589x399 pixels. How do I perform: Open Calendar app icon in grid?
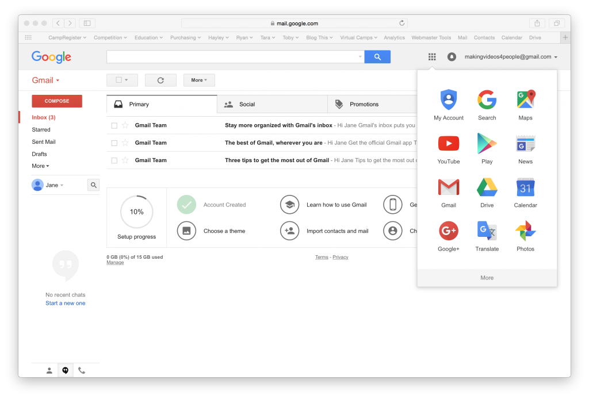[525, 193]
